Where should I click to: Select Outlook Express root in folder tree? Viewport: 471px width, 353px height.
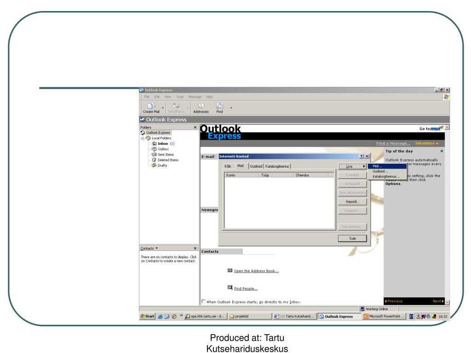coord(158,133)
